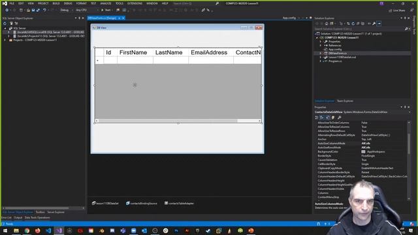Select the lesson11DBDataSet component
418x235 pixels.
click(105, 203)
